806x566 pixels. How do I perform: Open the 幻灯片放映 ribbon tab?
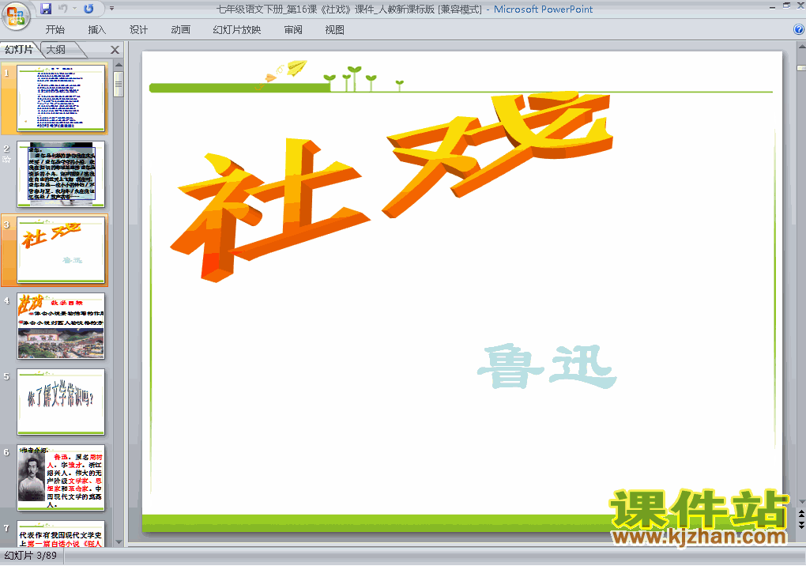(x=237, y=30)
